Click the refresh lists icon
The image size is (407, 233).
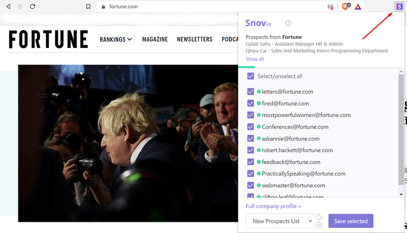pos(319,217)
